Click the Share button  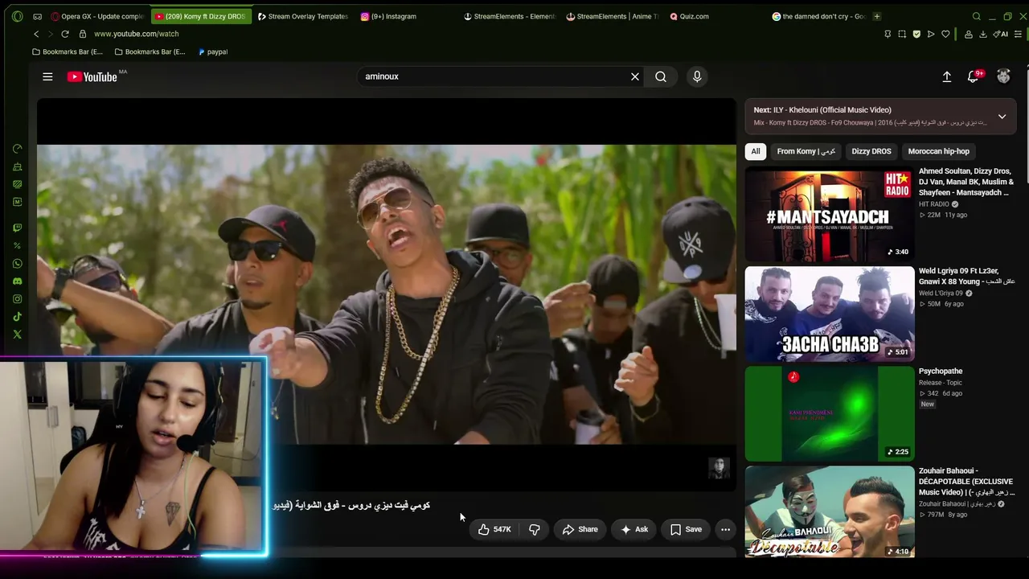tap(580, 529)
